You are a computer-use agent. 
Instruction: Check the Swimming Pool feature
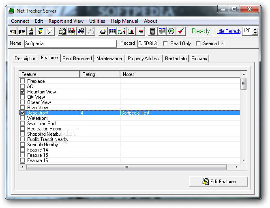click(23, 123)
